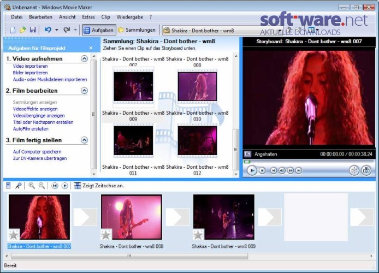Open the collection combo box Shakira - Dont bother
The height and width of the screenshot is (273, 379).
(x=222, y=31)
